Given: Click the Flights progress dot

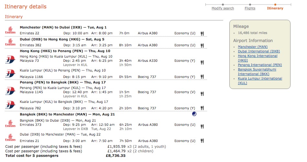Looking at the screenshot, I should [250, 5].
